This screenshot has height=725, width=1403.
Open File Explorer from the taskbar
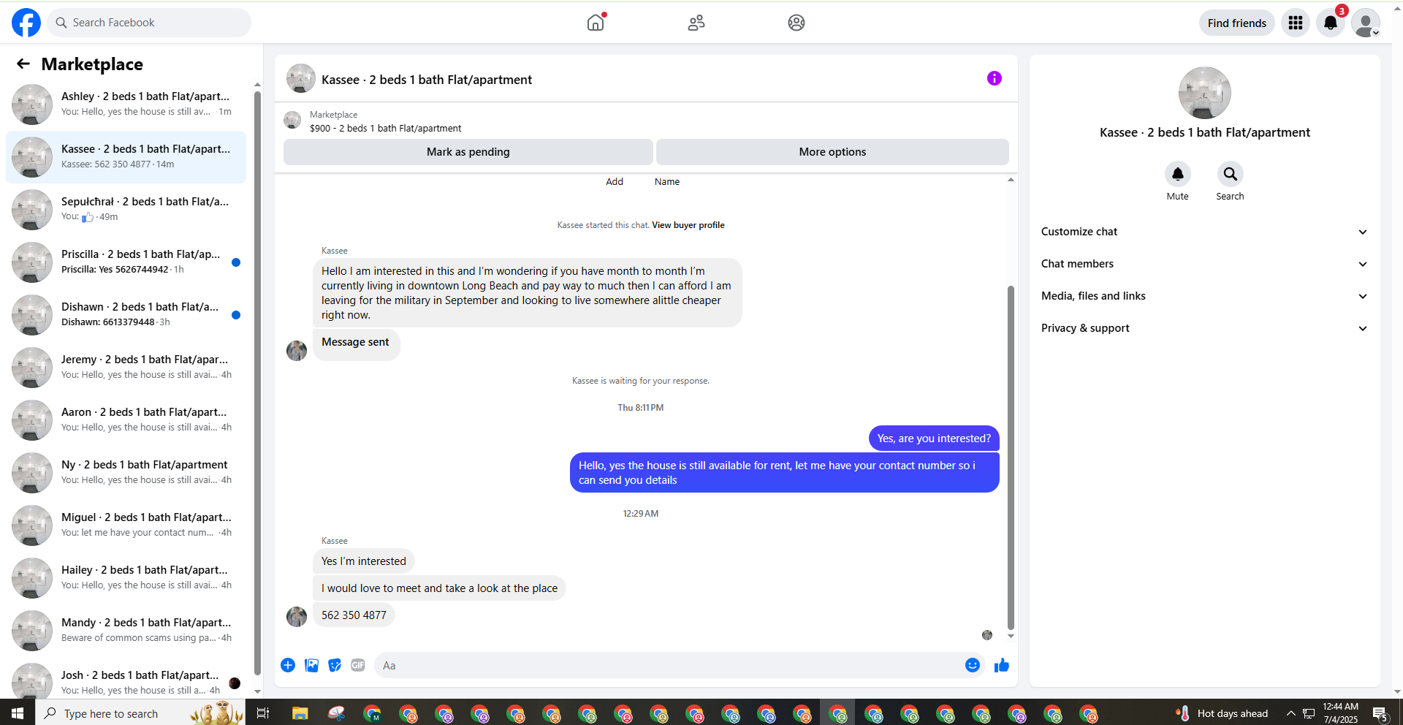(x=300, y=713)
